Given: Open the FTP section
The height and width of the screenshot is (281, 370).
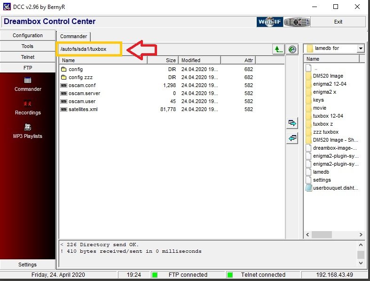Looking at the screenshot, I should click(28, 68).
